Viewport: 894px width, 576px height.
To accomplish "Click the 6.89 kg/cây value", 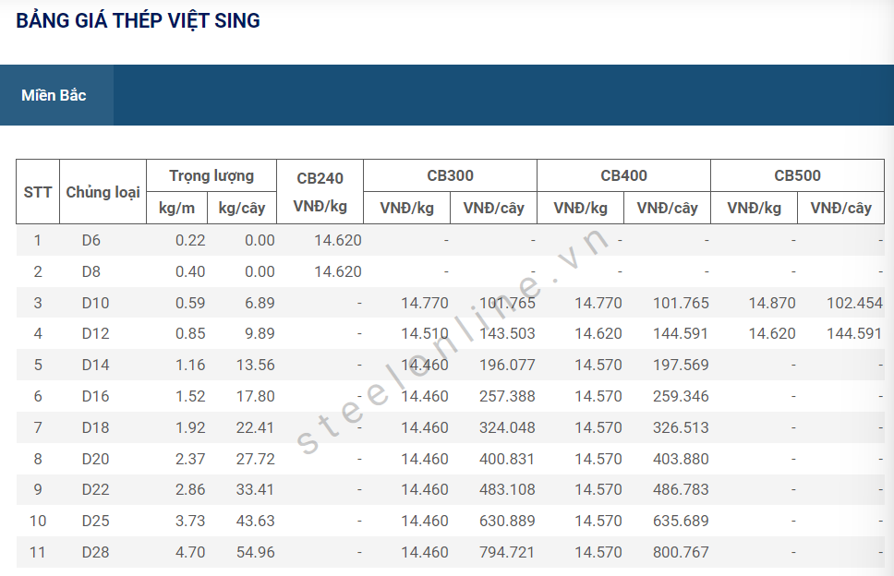I will point(260,303).
